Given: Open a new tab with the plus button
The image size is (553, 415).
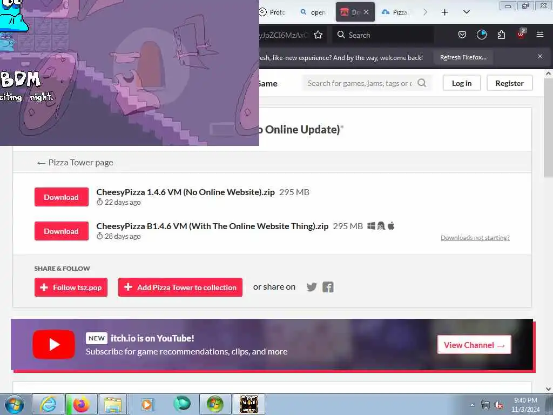Looking at the screenshot, I should [x=445, y=12].
